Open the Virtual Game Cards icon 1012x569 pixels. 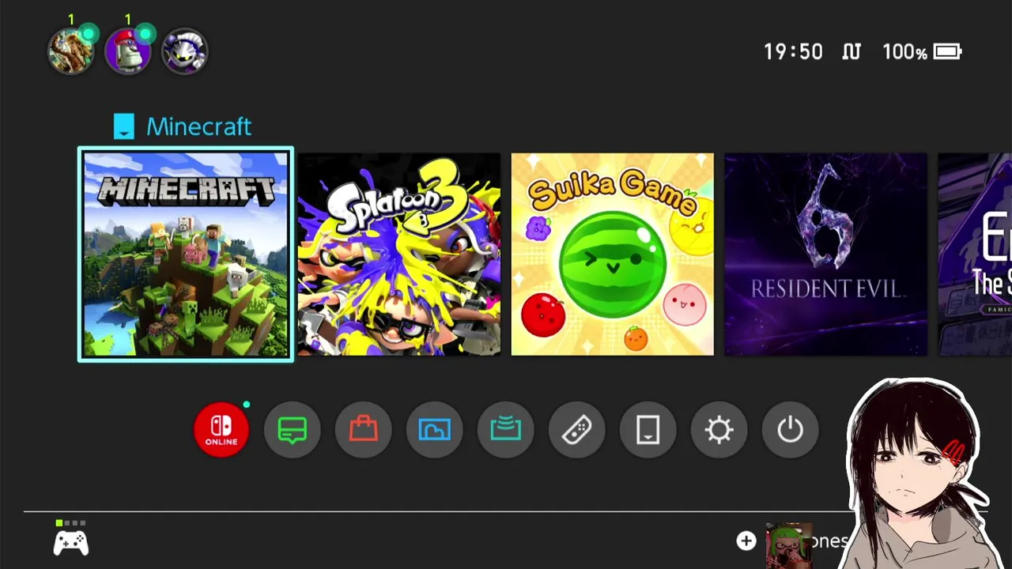pyautogui.click(x=648, y=430)
